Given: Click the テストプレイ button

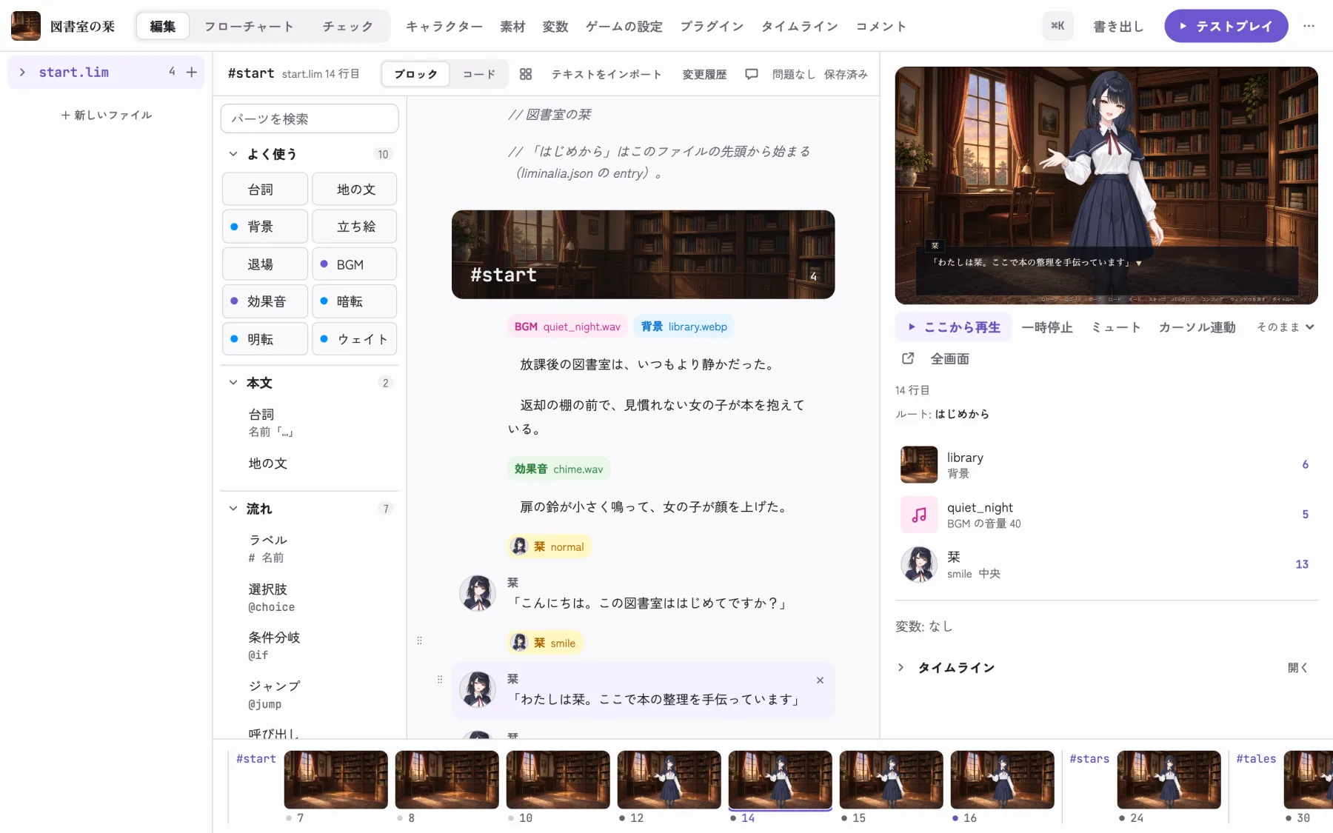Looking at the screenshot, I should (x=1226, y=26).
